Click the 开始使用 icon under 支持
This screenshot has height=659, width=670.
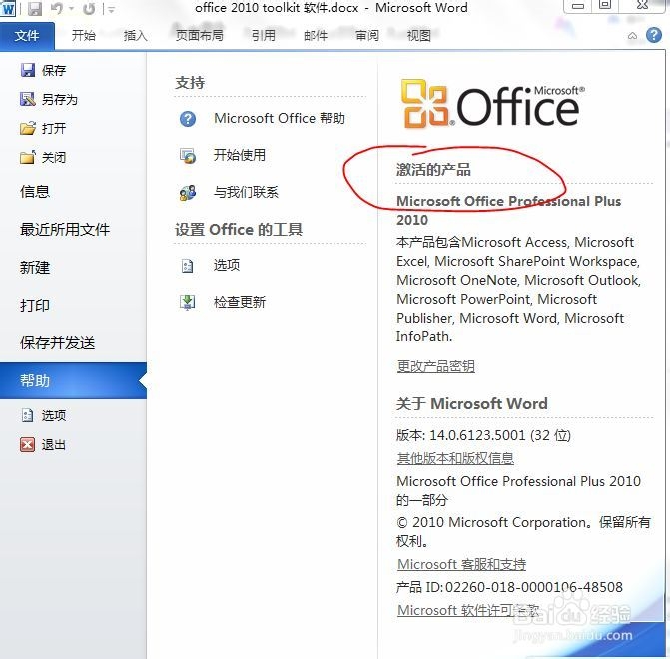coord(188,156)
